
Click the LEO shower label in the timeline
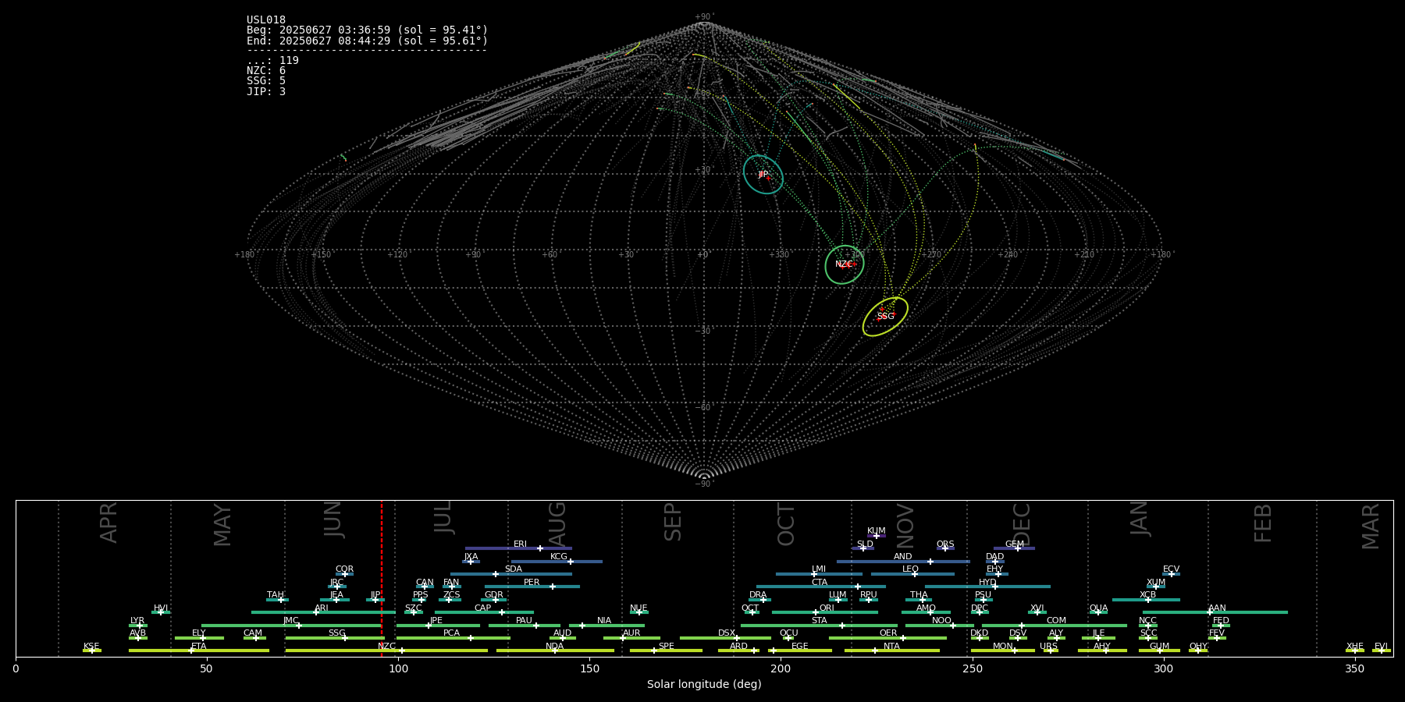click(910, 569)
